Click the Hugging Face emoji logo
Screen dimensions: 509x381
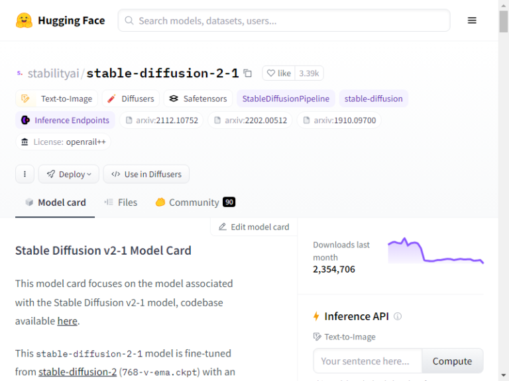point(24,21)
